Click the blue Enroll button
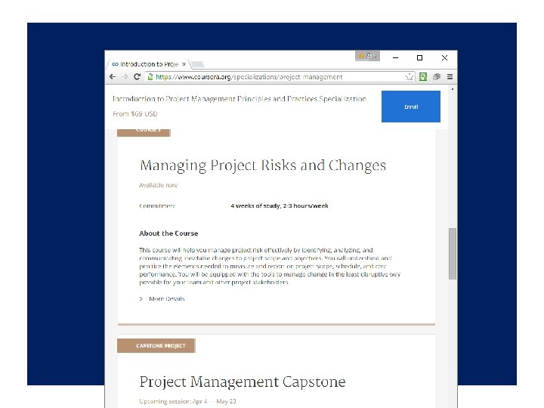Image resolution: width=544 pixels, height=408 pixels. click(410, 107)
